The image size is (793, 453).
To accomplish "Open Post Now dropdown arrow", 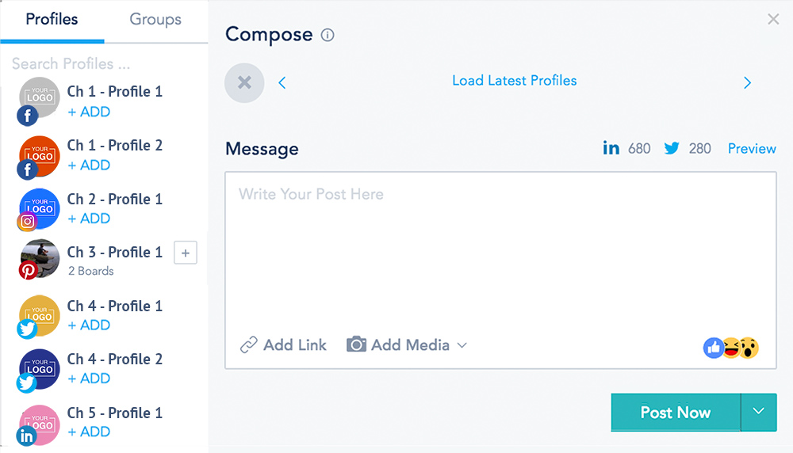I will (758, 412).
